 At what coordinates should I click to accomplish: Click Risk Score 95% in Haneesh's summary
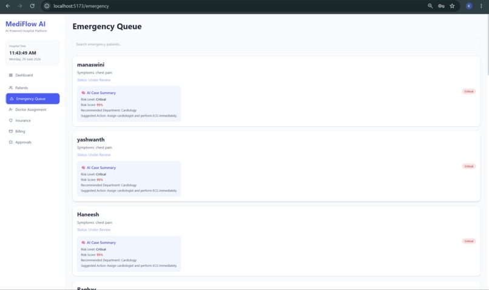[x=92, y=255]
